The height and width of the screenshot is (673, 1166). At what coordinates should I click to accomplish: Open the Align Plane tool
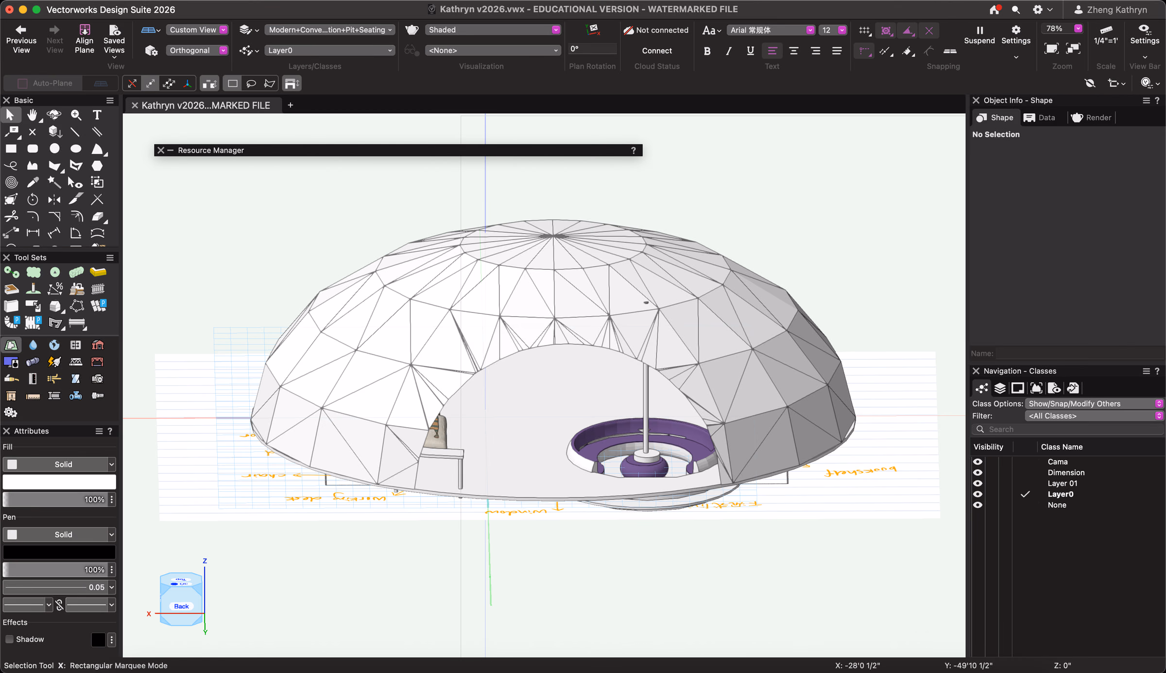[x=85, y=39]
